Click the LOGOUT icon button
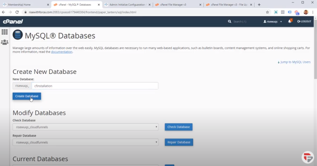The height and width of the screenshot is (166, 317). (304, 21)
